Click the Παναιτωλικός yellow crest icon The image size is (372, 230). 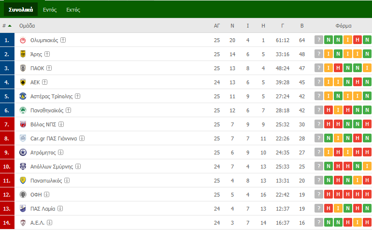tap(23, 181)
